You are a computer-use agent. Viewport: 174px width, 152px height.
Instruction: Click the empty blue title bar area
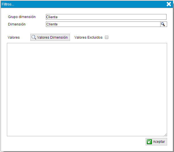86,4
